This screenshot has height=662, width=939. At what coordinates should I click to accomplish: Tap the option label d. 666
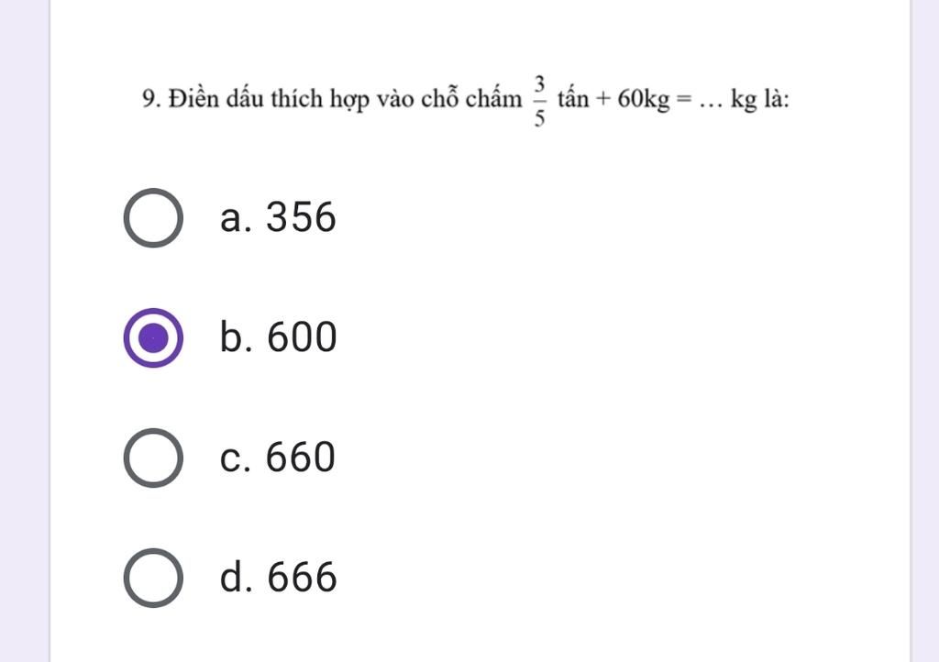pos(279,577)
